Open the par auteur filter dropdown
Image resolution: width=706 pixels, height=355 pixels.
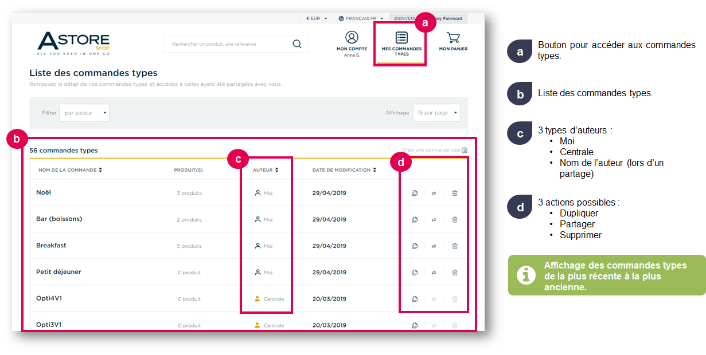(84, 113)
